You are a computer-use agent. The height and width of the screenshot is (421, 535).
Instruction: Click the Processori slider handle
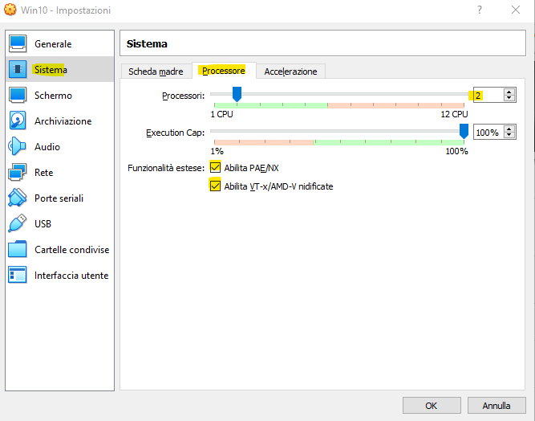(237, 94)
